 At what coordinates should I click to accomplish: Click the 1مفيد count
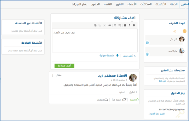point(122,92)
